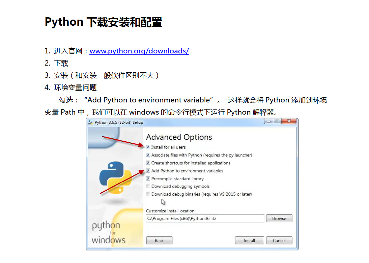369x263 pixels.
Task: Enable Download debugging symbols checkbox
Action: (148, 186)
